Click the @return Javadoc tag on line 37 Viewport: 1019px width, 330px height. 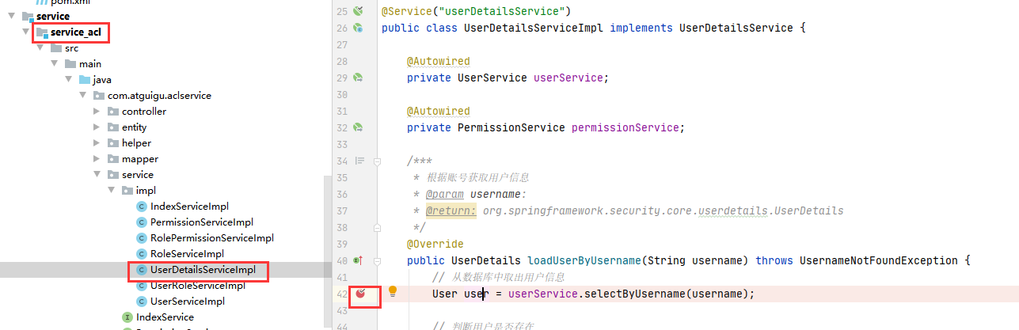[x=451, y=211]
